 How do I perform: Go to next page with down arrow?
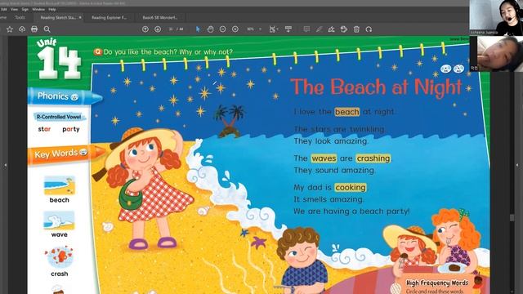158,29
